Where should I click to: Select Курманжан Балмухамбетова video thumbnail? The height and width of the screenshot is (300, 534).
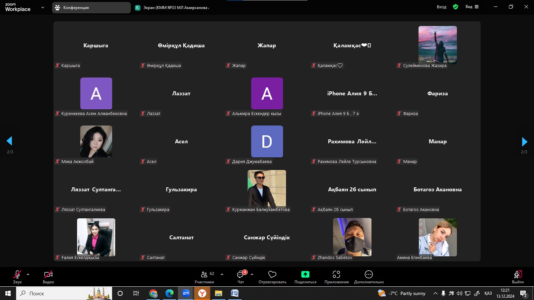point(267,189)
